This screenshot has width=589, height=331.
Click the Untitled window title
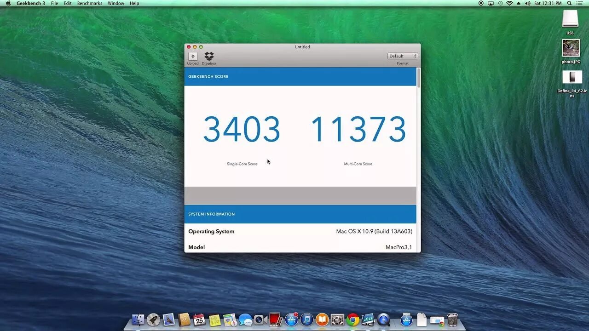coord(302,47)
